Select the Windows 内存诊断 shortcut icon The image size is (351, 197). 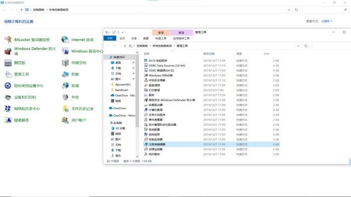(x=146, y=76)
